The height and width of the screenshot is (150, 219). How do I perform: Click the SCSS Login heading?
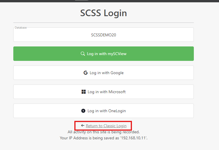point(104,13)
